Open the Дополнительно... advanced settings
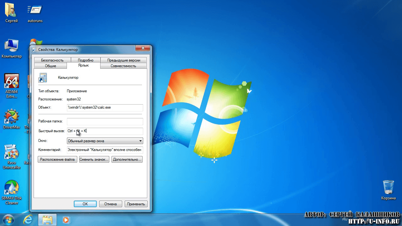Screen dimensions: 402x226 click(x=127, y=159)
